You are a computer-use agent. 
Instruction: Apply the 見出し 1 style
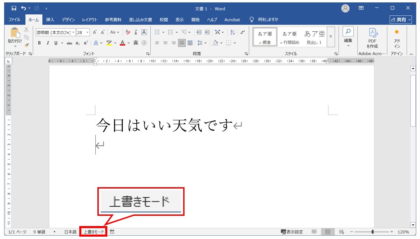pos(314,37)
